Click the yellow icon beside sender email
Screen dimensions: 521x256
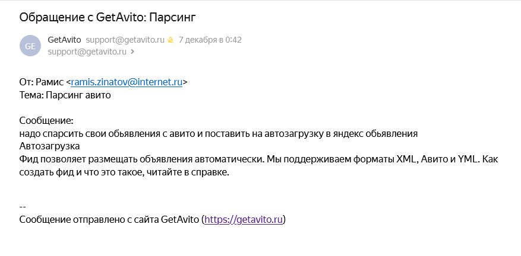coord(170,40)
